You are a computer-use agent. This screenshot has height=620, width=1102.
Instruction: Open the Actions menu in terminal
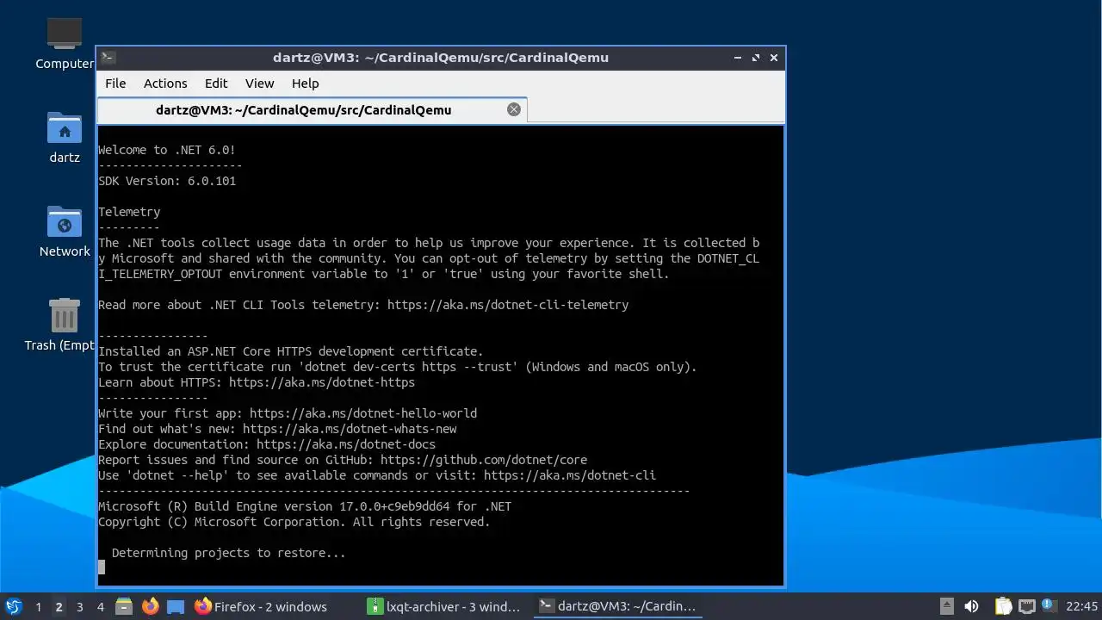(165, 84)
